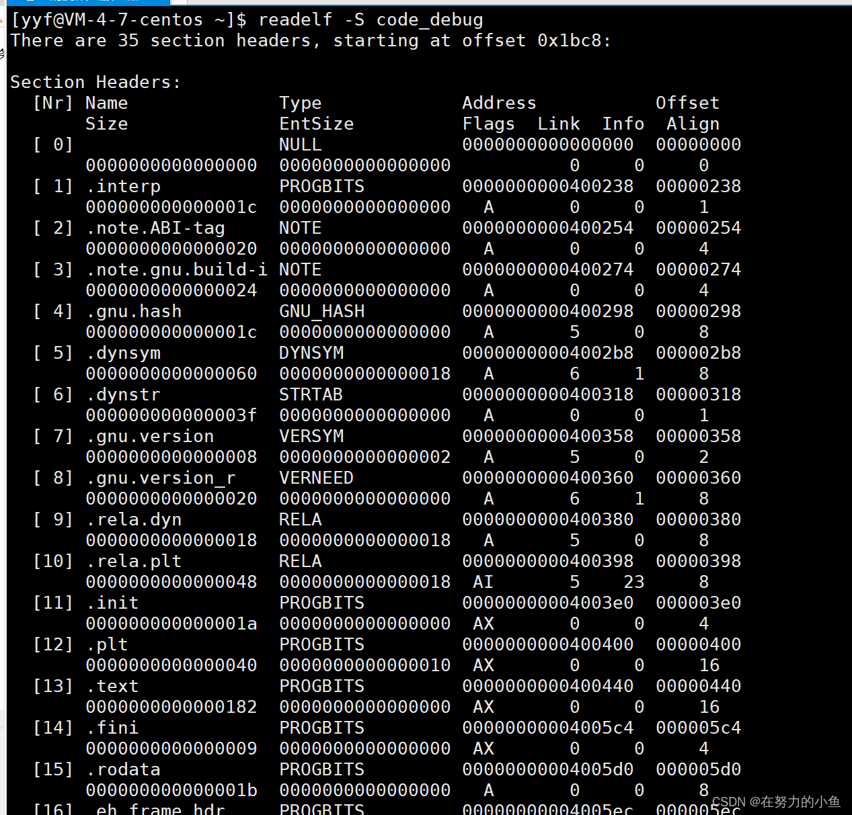Select the .text section row
Viewport: 852px width, 815px height.
click(112, 686)
